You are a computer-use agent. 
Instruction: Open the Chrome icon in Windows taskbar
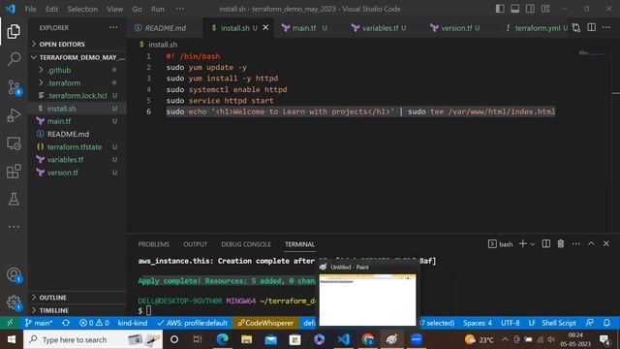click(x=368, y=339)
